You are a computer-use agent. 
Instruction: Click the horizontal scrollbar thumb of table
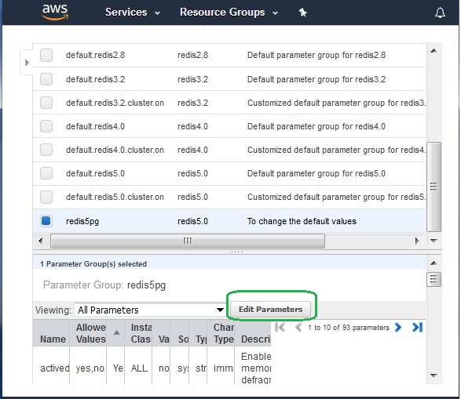click(188, 241)
